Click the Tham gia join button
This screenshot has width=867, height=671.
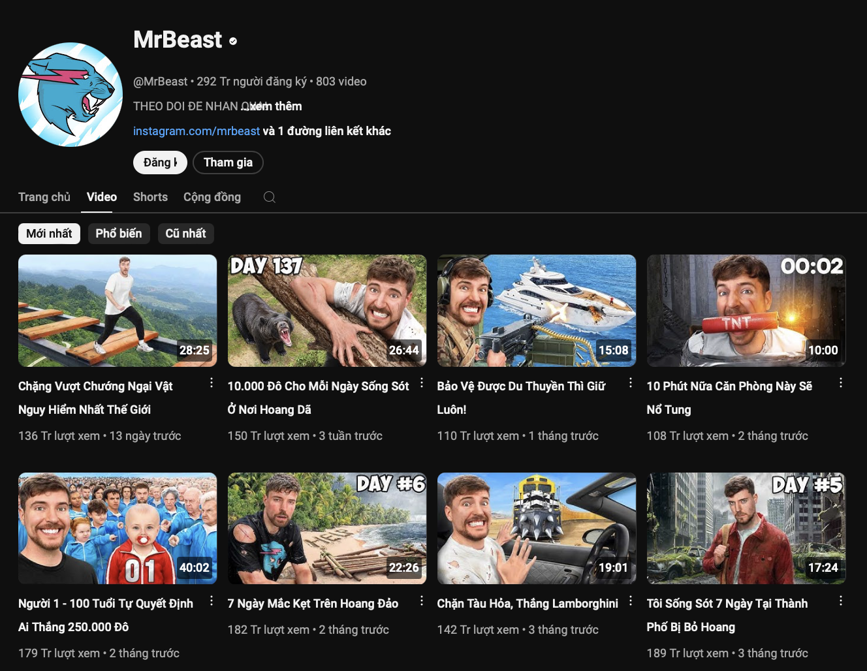click(228, 163)
